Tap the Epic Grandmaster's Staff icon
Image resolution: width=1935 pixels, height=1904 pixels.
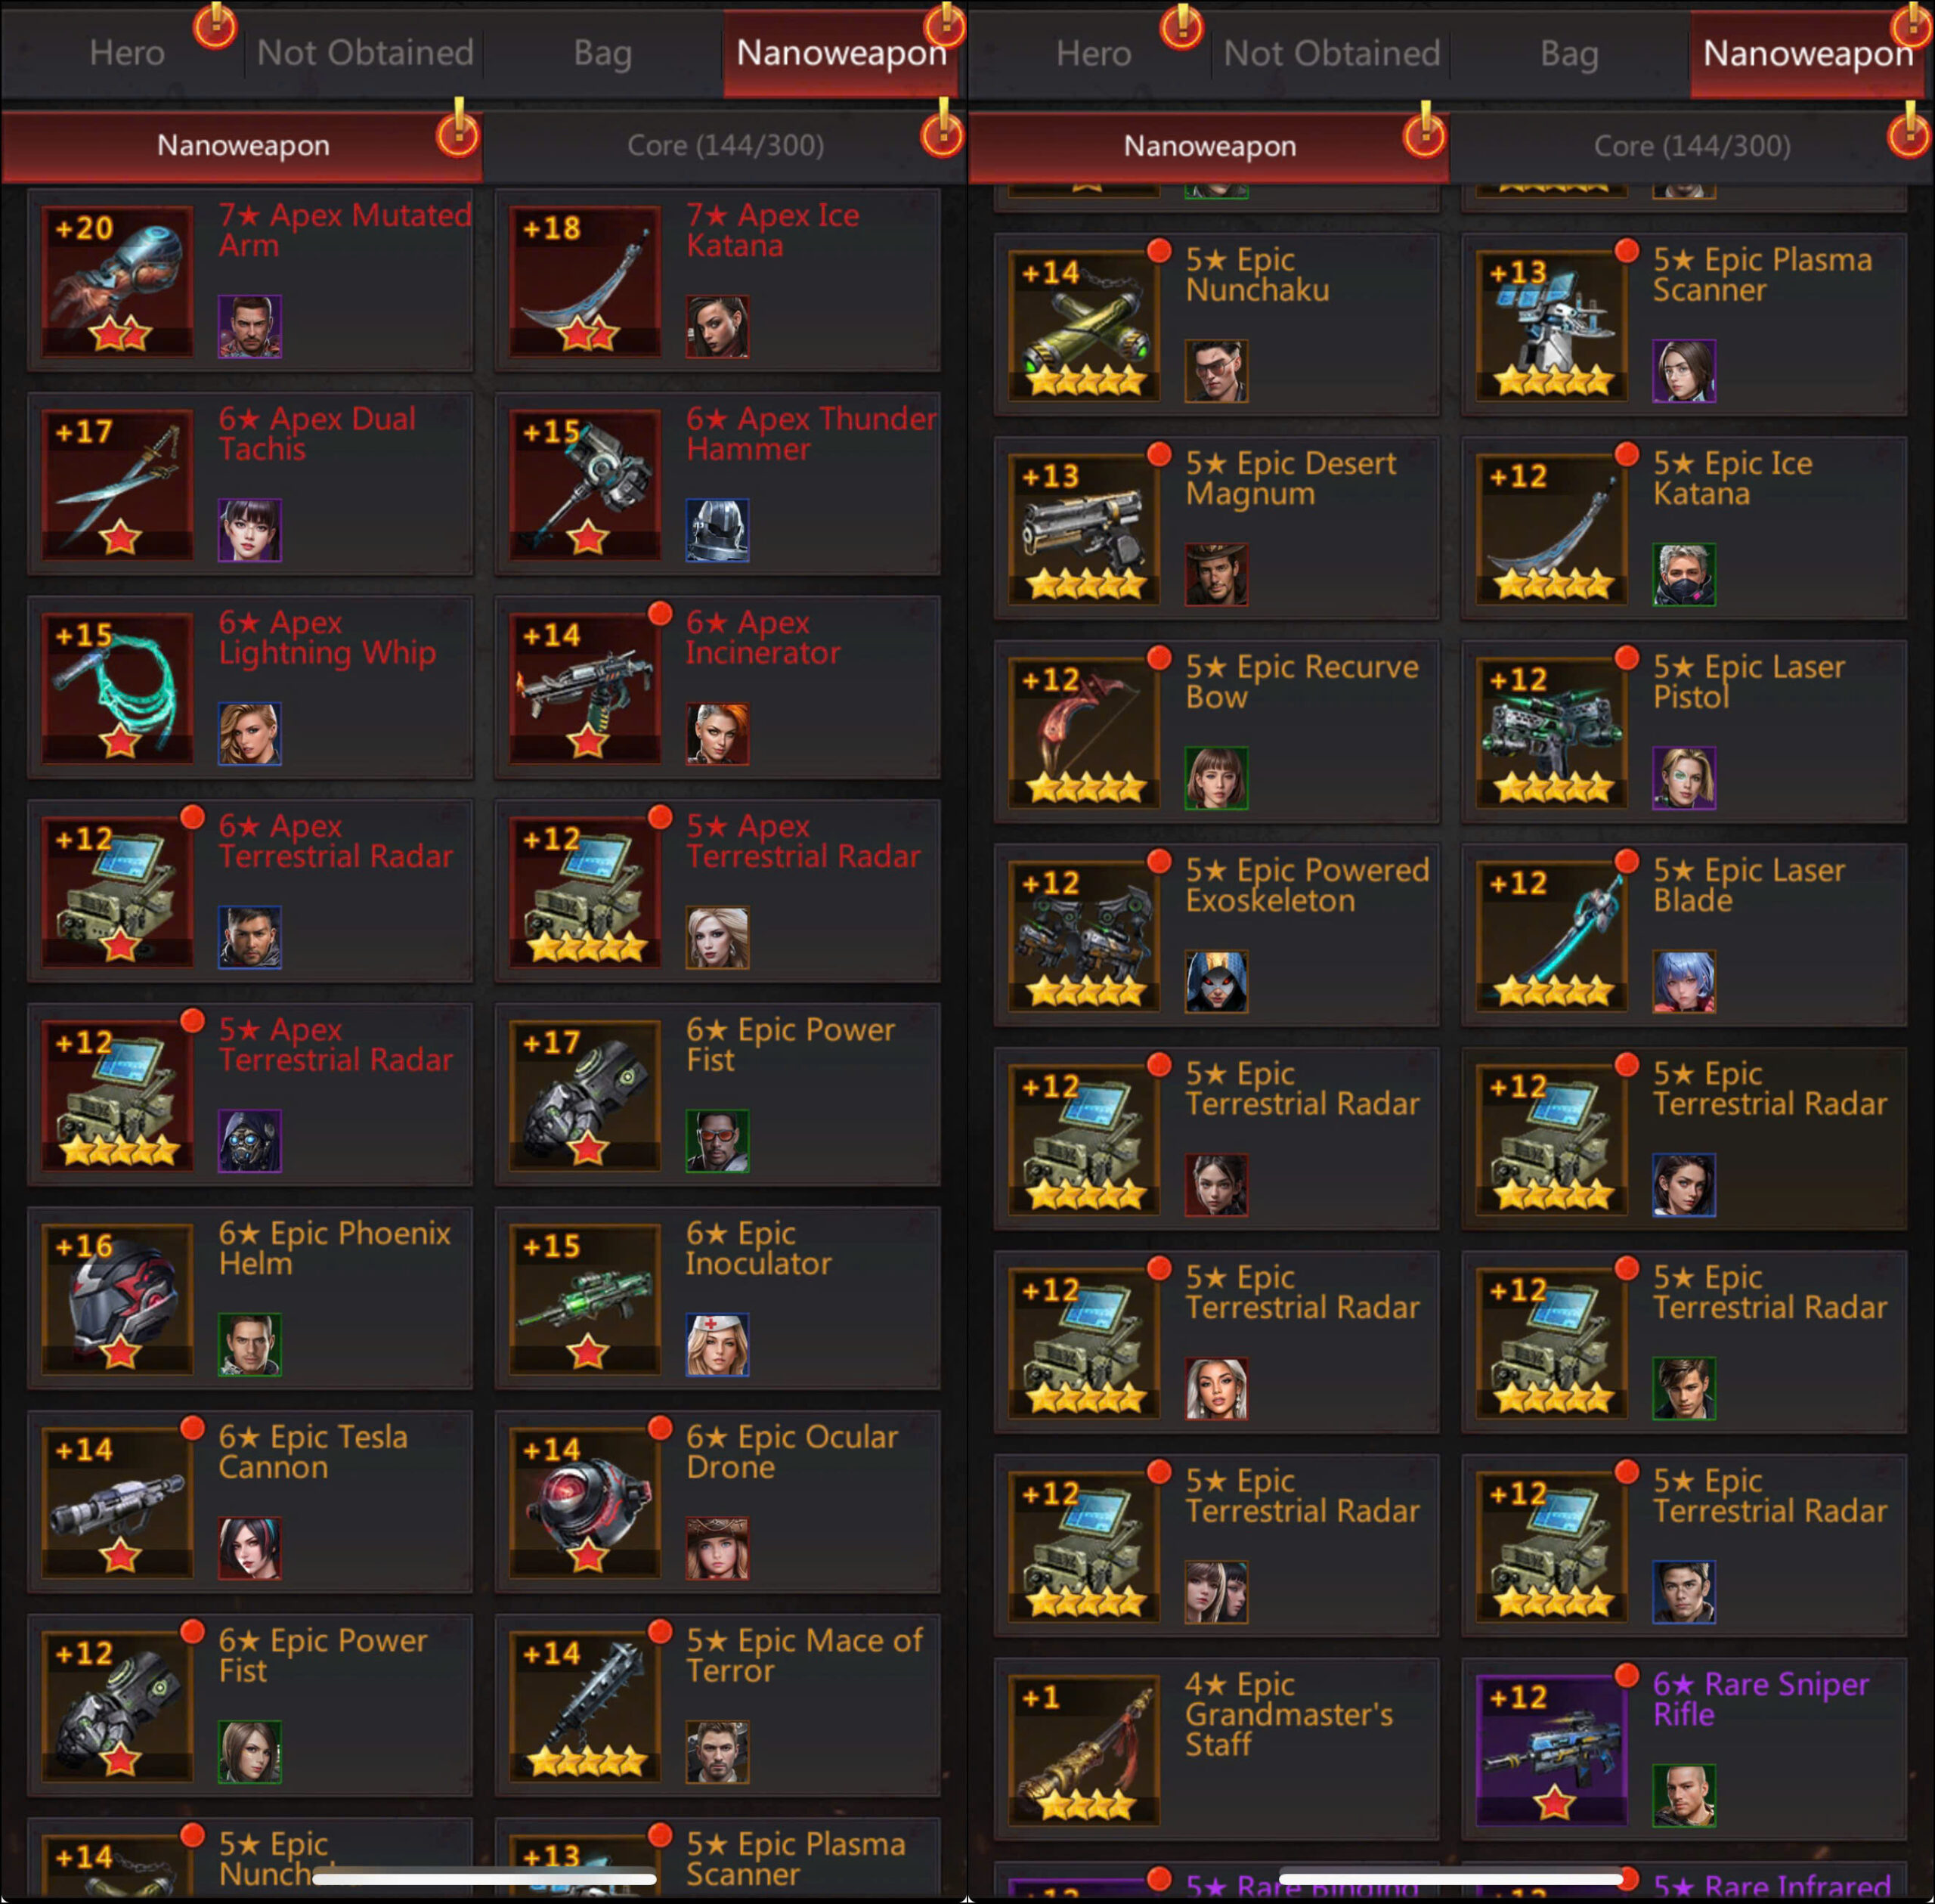[x=1085, y=1750]
